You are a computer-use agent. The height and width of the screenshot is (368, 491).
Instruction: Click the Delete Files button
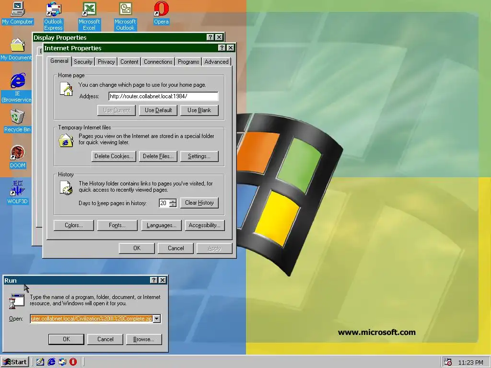(x=158, y=156)
